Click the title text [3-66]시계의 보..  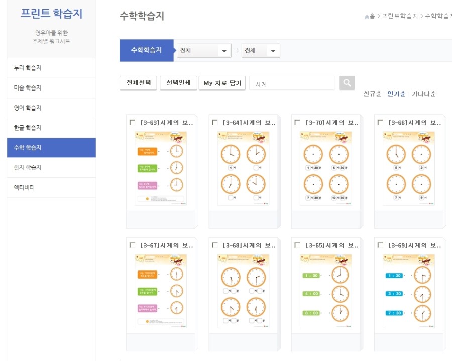coord(415,123)
